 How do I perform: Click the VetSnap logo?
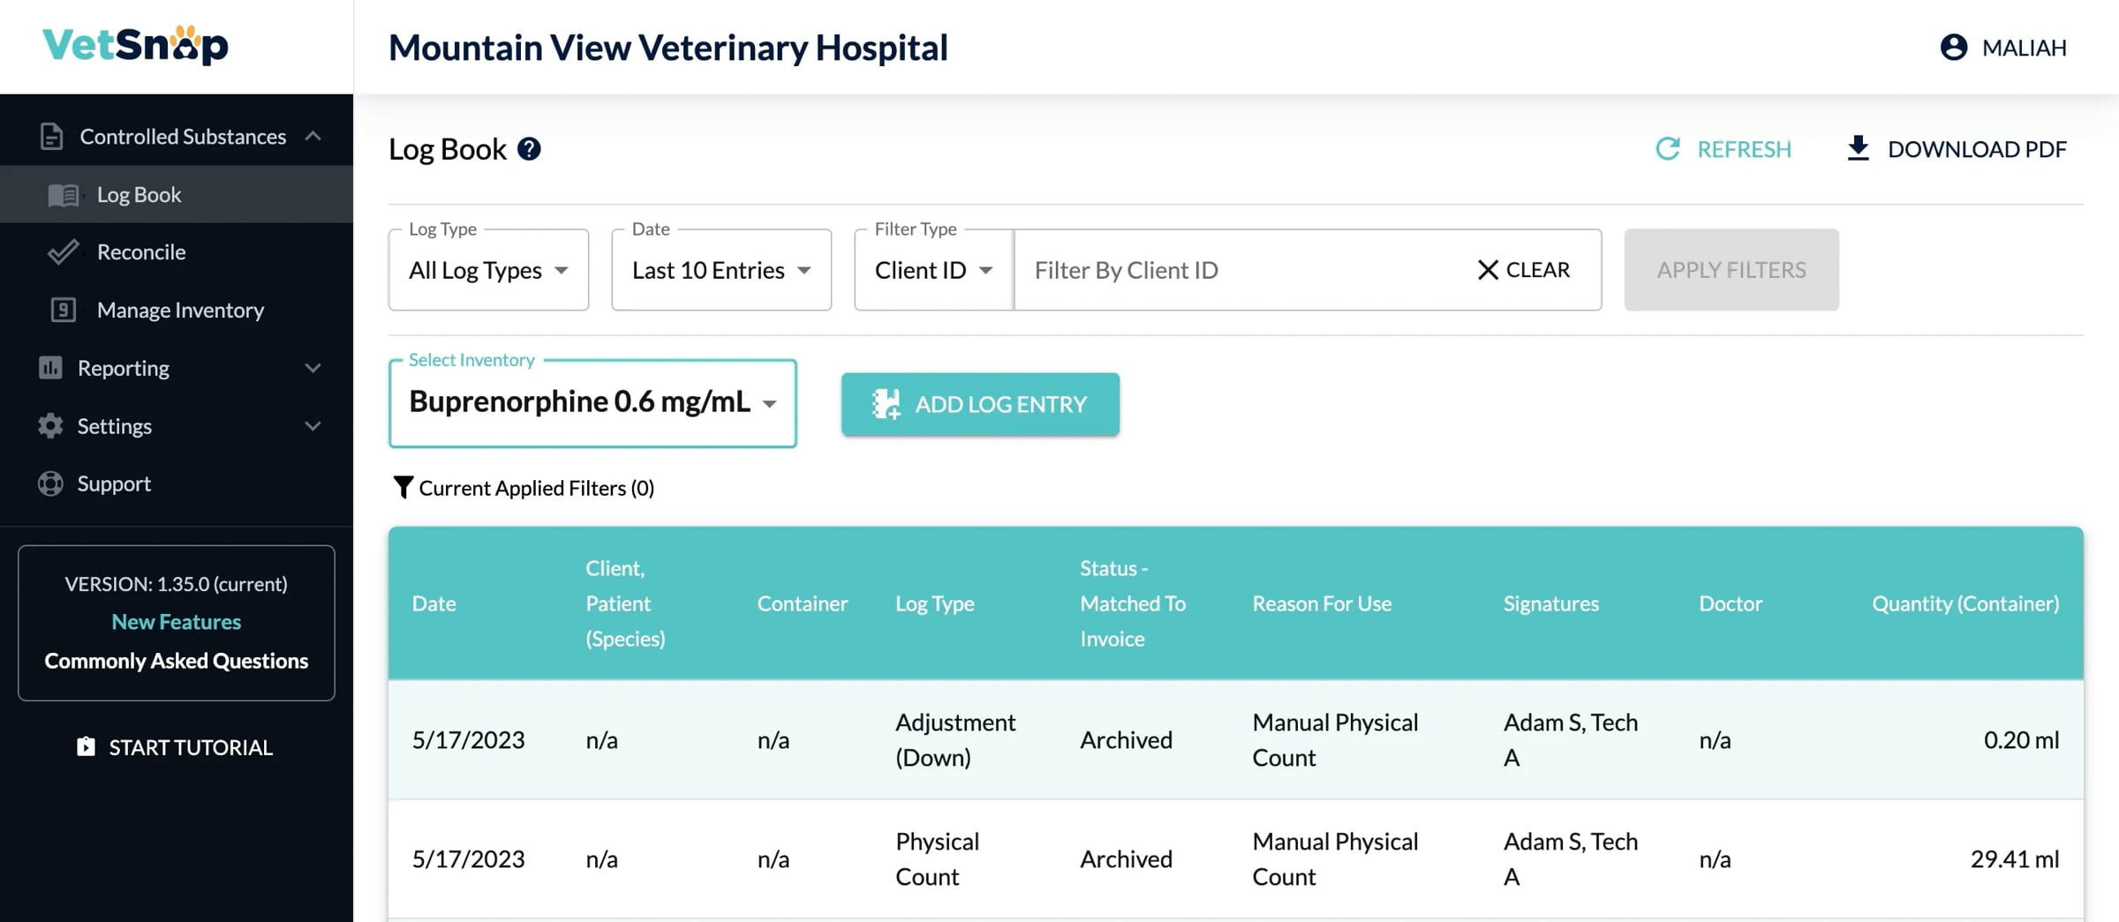[135, 45]
